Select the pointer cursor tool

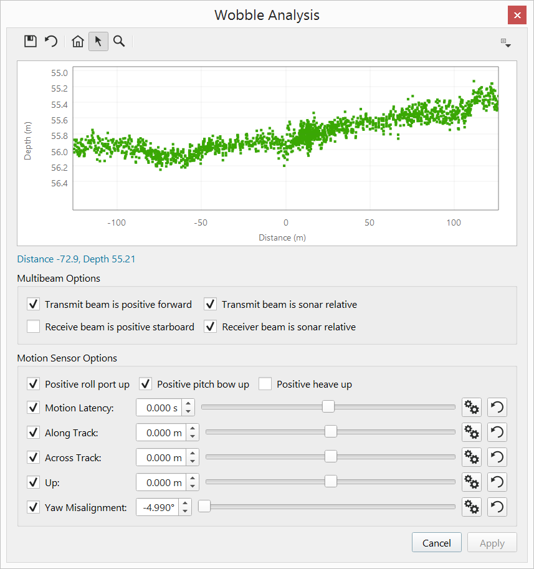98,42
